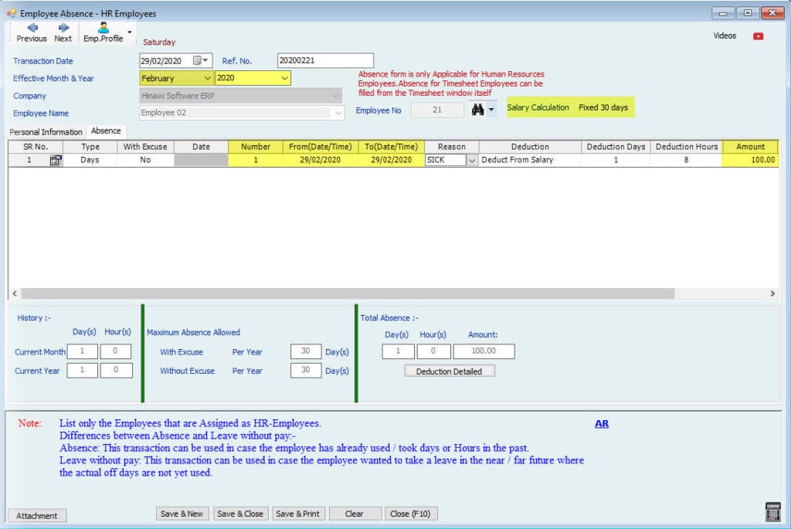791x529 pixels.
Task: Click the Without Excuse Per Year days field
Action: click(x=306, y=370)
